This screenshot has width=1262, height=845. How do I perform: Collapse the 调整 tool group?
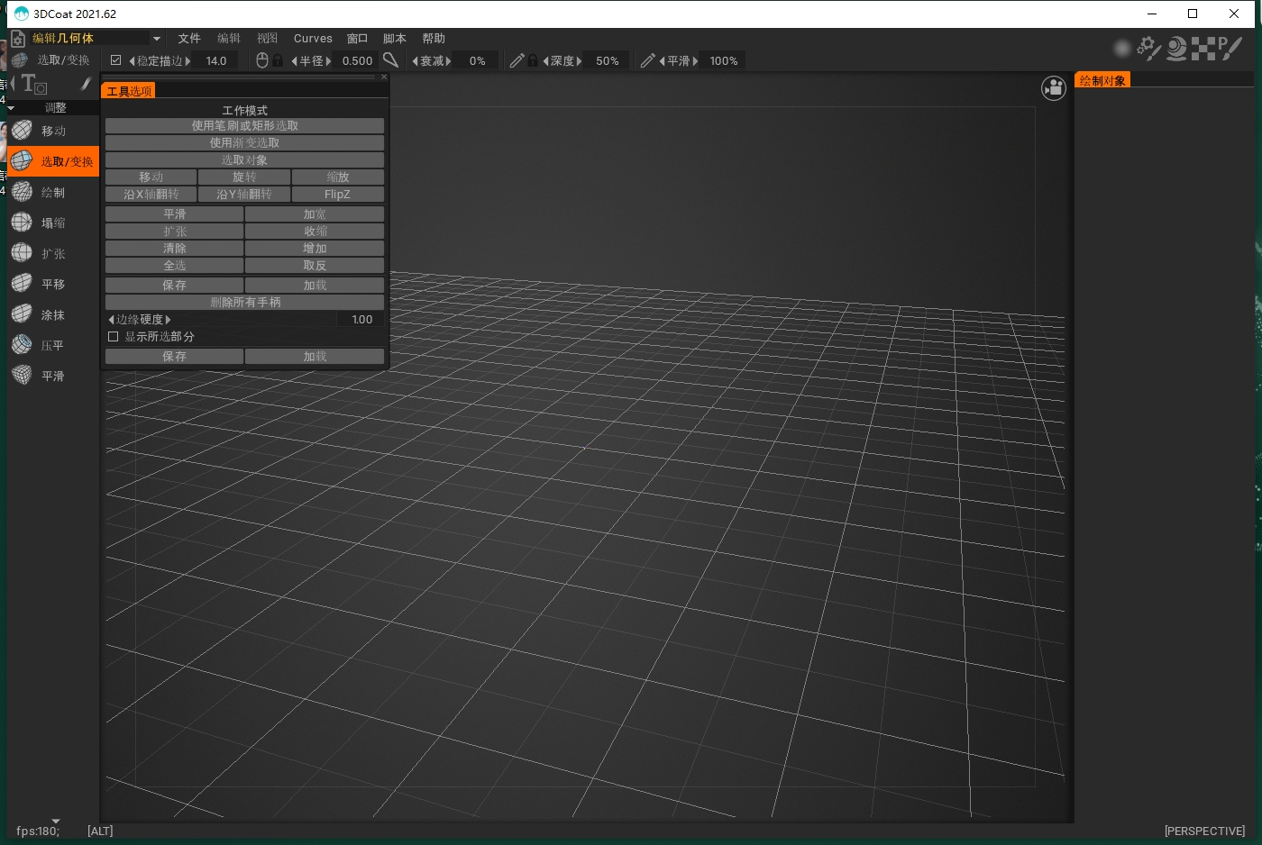(11, 108)
